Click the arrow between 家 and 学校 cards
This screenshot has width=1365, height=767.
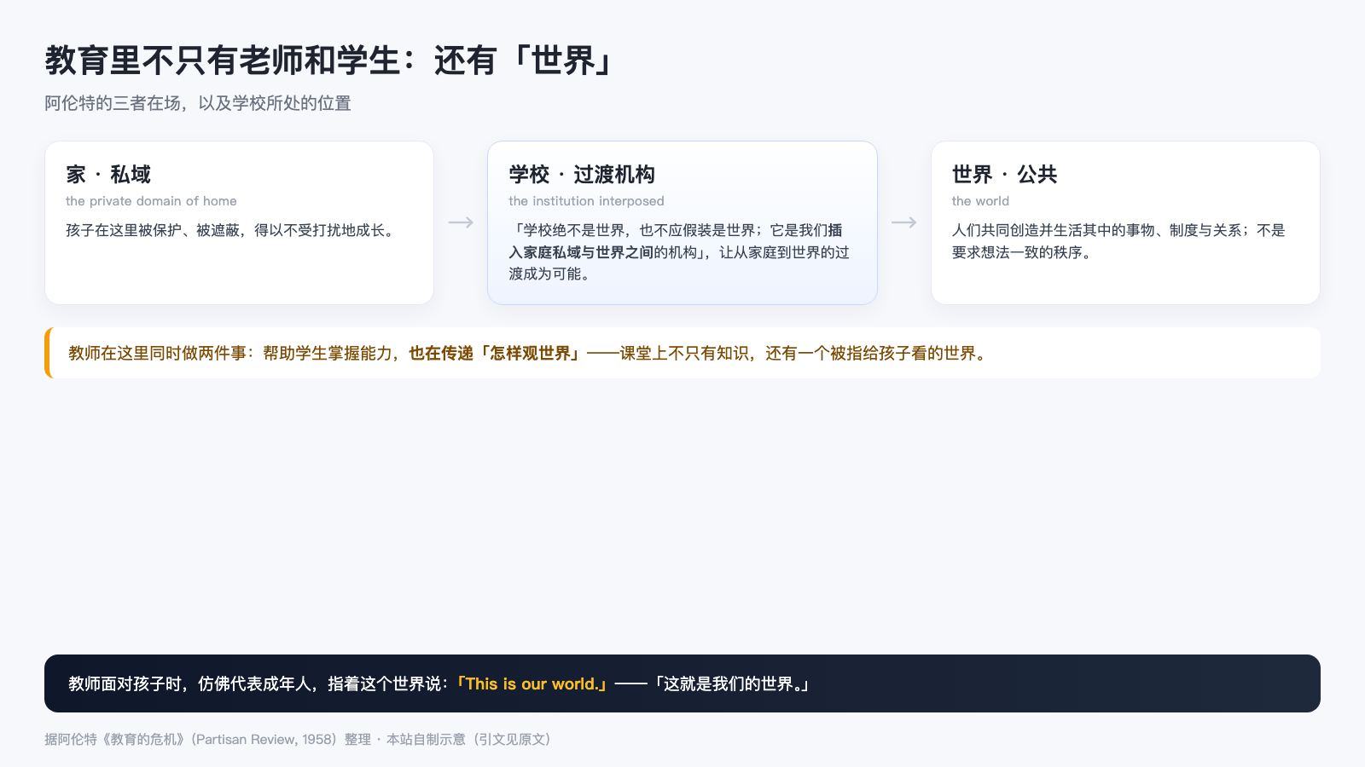pos(461,222)
